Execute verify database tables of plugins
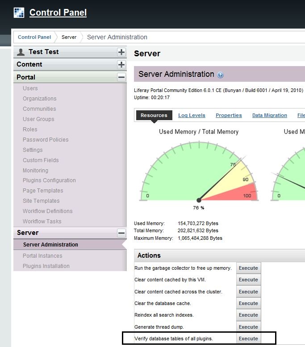305x347 pixels. point(248,339)
